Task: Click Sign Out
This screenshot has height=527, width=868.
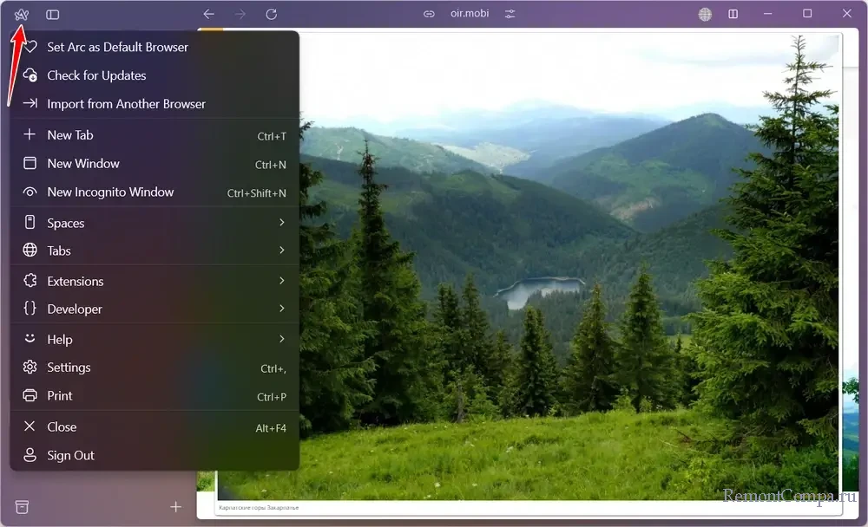Action: (70, 455)
